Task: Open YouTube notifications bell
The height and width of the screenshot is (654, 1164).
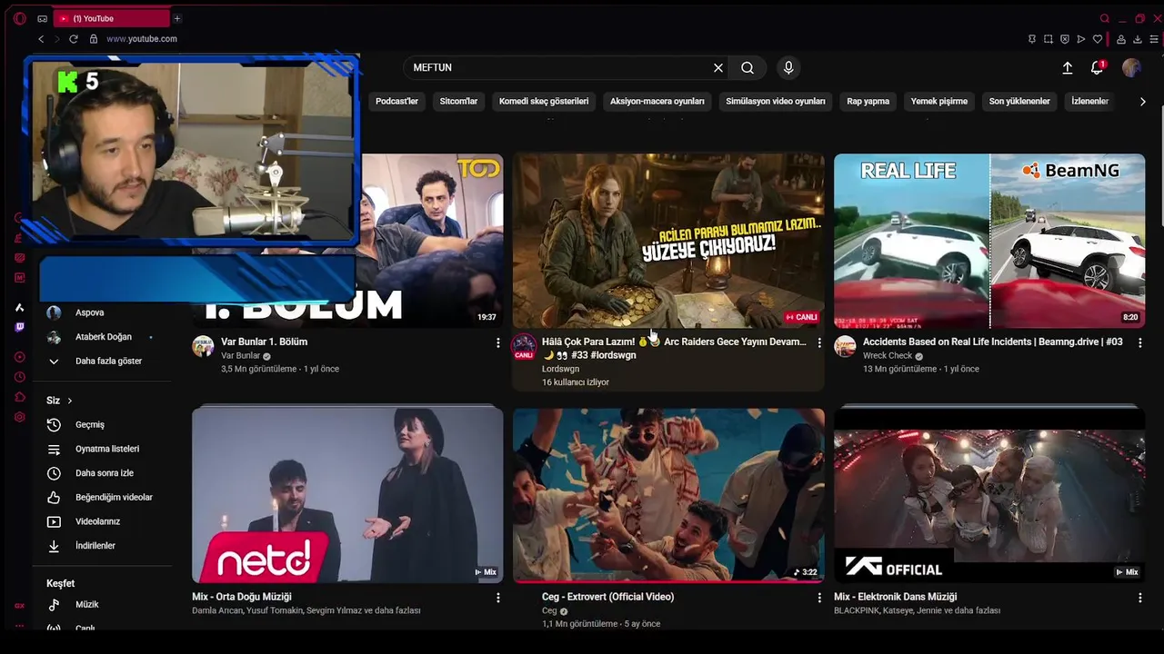Action: click(x=1098, y=67)
